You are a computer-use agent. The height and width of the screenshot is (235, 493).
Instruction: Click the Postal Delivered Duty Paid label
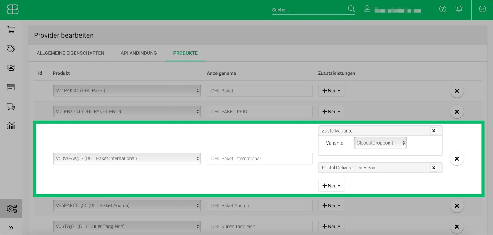point(349,168)
